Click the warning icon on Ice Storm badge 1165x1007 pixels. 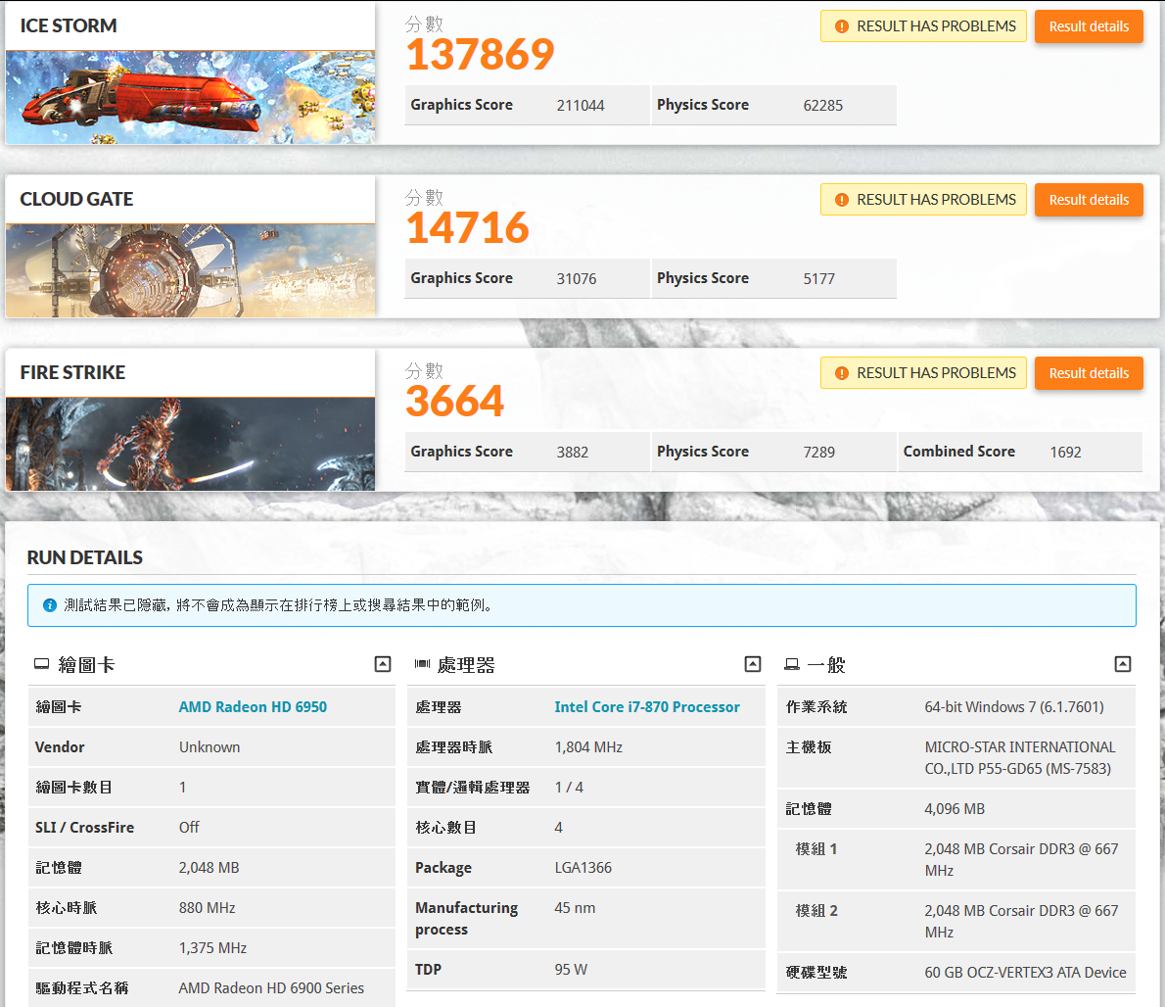tap(841, 26)
